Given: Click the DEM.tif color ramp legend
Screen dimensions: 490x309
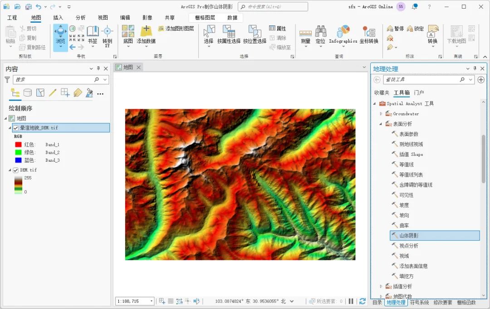Looking at the screenshot, I should [x=18, y=185].
